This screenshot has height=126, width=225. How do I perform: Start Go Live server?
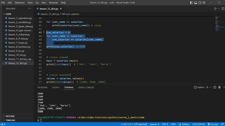pos(213,124)
